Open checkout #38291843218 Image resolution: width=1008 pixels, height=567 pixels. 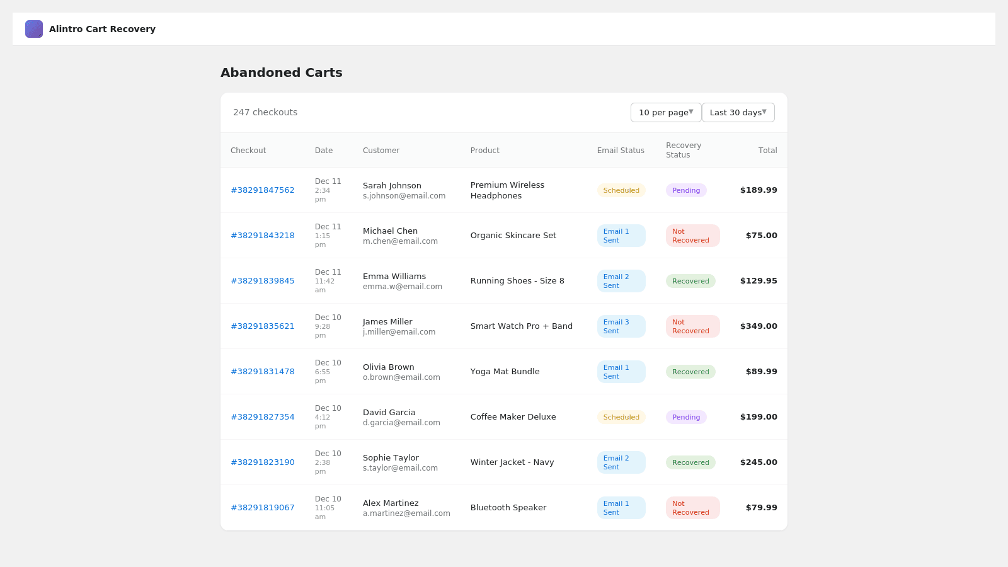(x=263, y=235)
